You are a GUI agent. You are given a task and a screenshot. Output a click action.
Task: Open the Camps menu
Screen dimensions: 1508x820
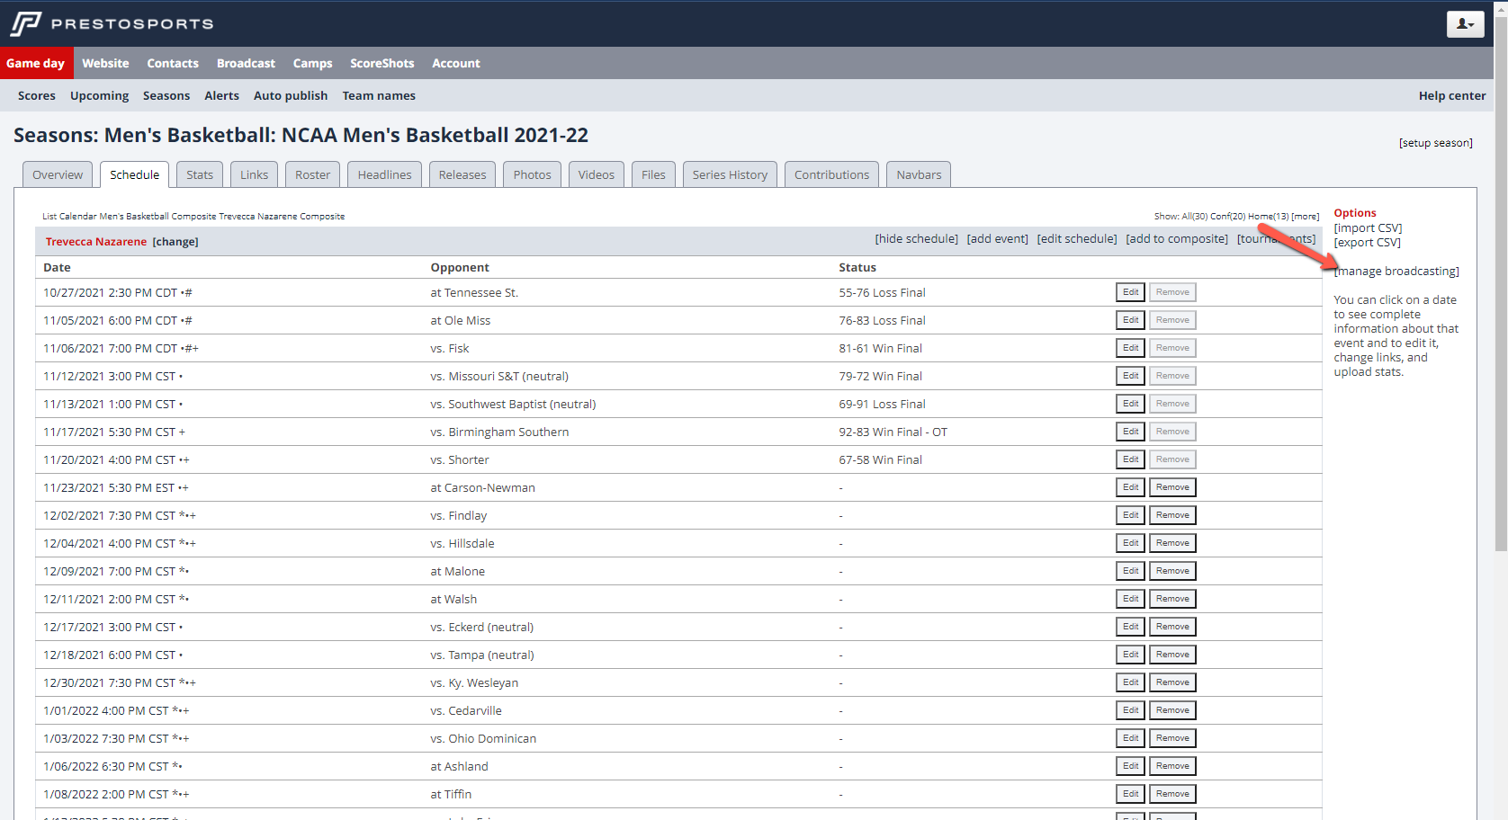[x=312, y=63]
